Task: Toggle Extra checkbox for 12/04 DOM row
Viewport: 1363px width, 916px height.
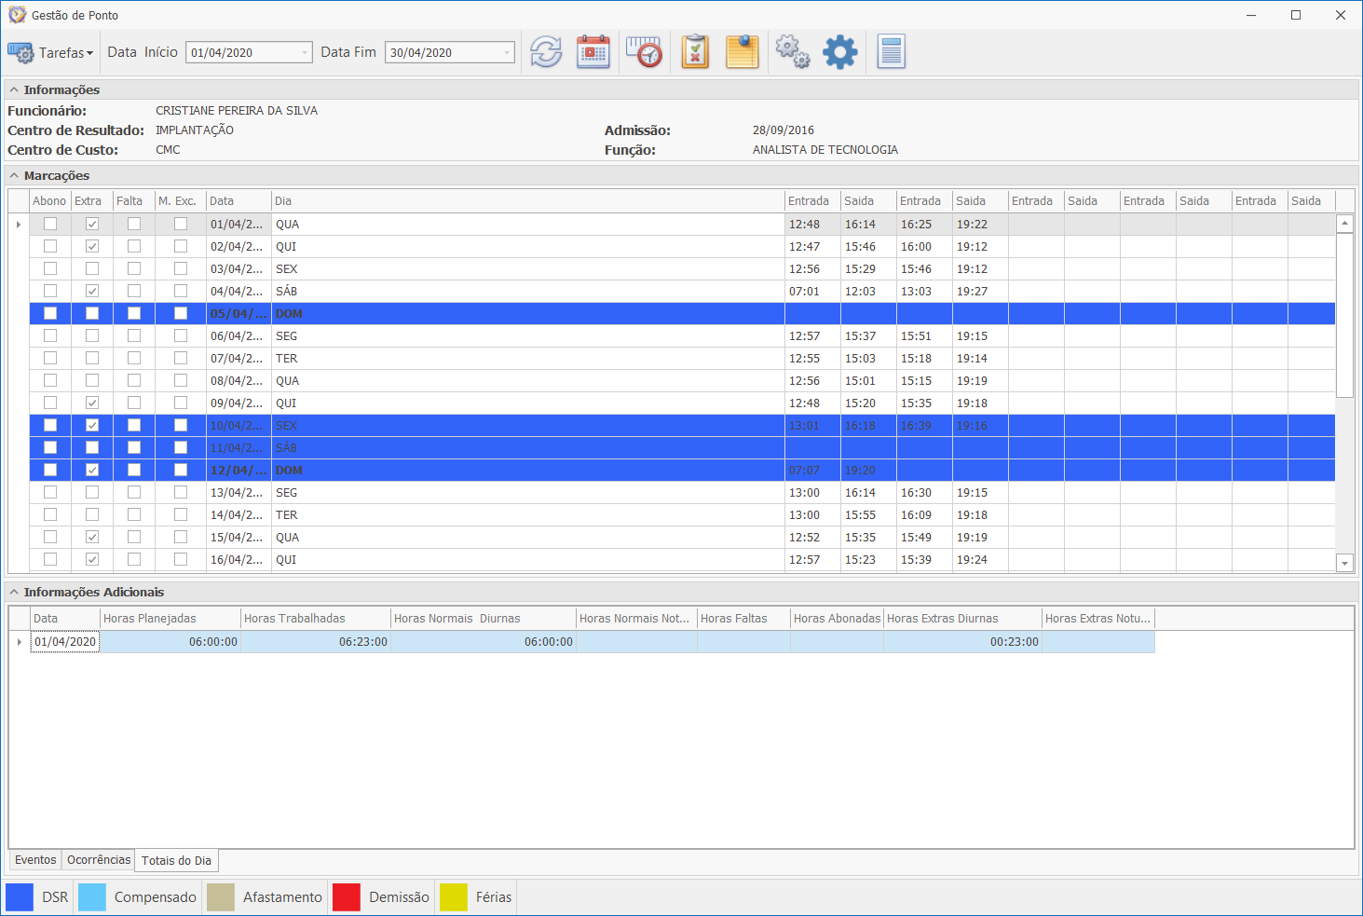Action: [x=92, y=470]
